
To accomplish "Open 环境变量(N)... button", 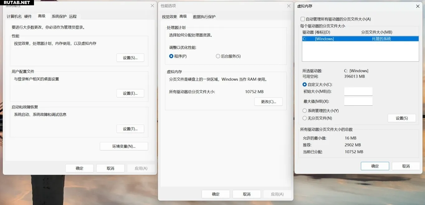I will click(124, 146).
